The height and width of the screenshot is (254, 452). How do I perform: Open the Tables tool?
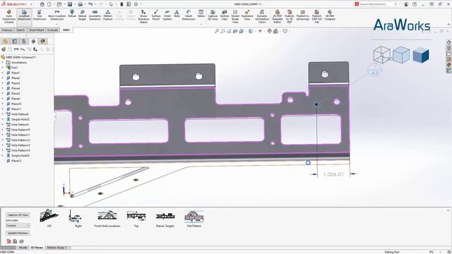tap(201, 14)
